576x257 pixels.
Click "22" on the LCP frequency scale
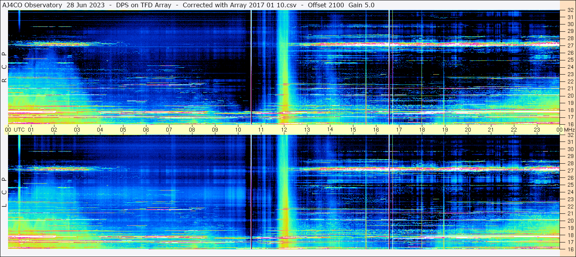[570, 206]
